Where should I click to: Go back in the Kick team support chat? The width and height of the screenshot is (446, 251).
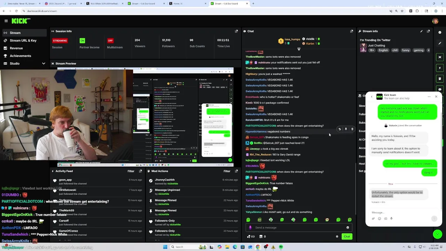click(x=371, y=97)
